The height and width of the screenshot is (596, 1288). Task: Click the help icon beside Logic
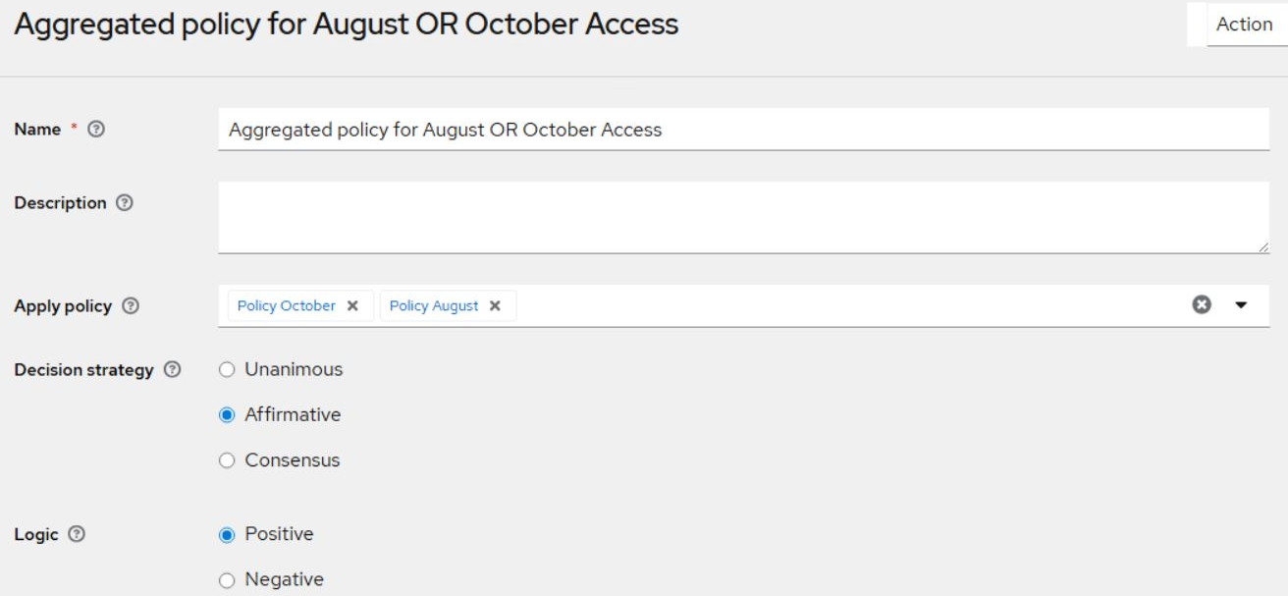[77, 535]
